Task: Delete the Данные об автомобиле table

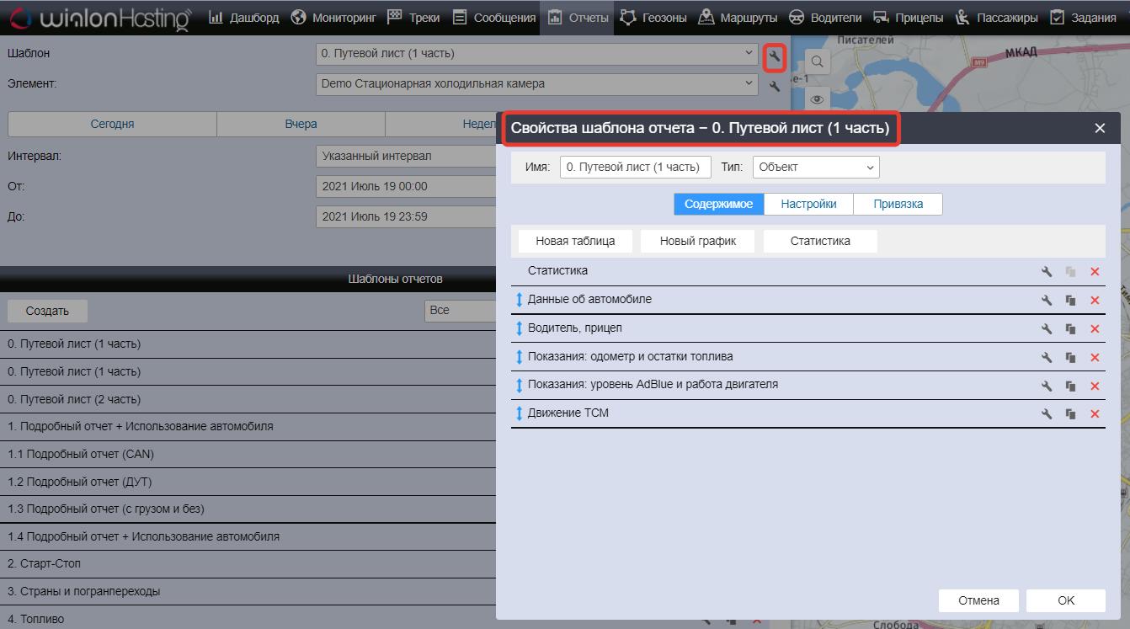Action: [1095, 301]
